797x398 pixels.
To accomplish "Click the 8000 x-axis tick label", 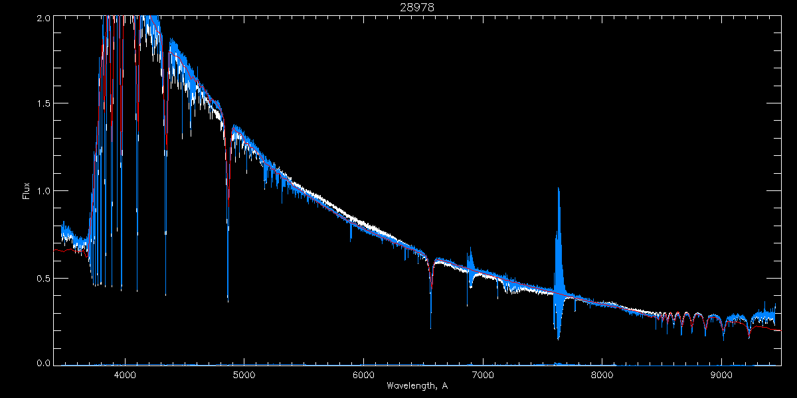I will [602, 375].
